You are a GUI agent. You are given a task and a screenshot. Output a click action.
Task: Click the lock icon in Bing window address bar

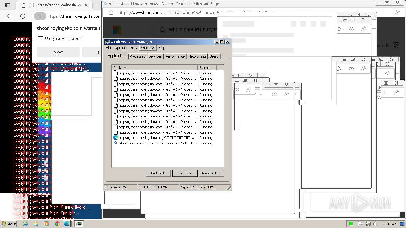click(x=111, y=12)
